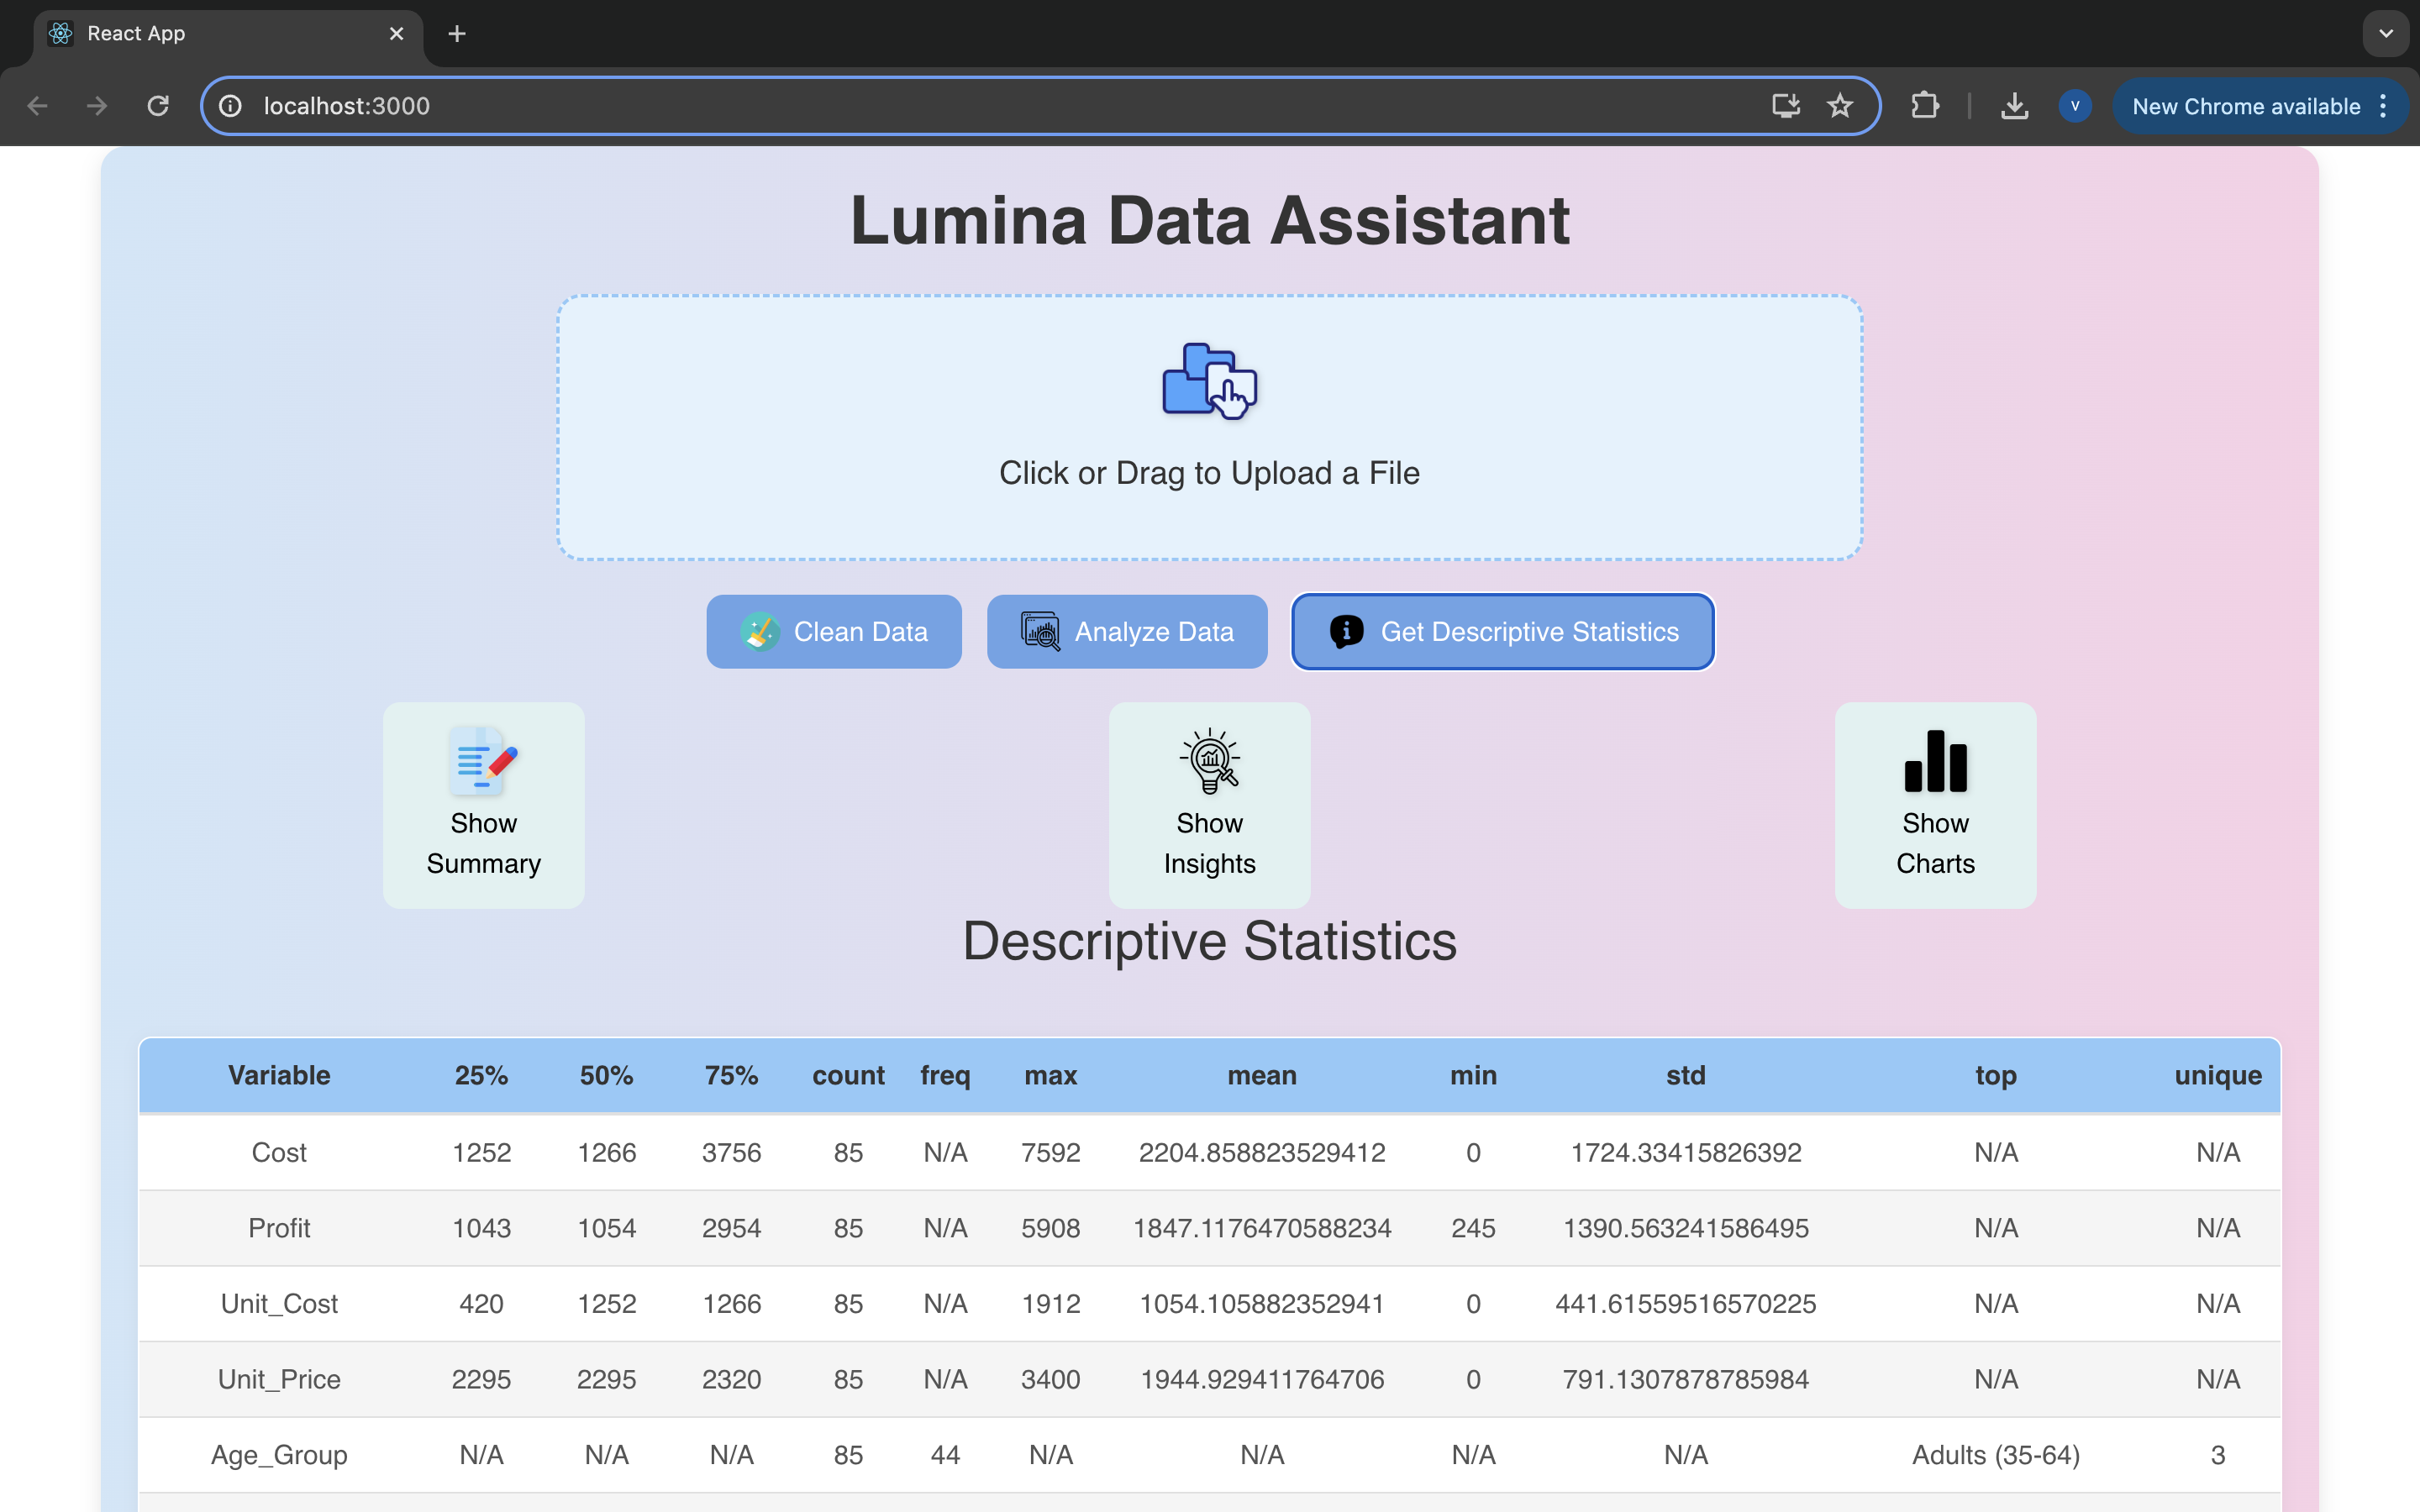Click the Analyze Data magnifier icon
This screenshot has height=1512, width=2420.
[1040, 632]
